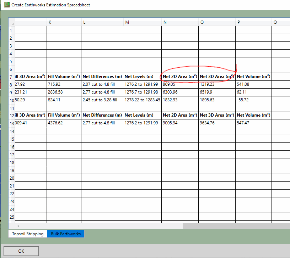The width and height of the screenshot is (290, 258).
Task: Click 'Net Differences (m)' header in row 7
Action: pyautogui.click(x=102, y=77)
